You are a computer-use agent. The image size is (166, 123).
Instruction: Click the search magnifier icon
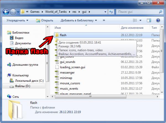(160, 12)
